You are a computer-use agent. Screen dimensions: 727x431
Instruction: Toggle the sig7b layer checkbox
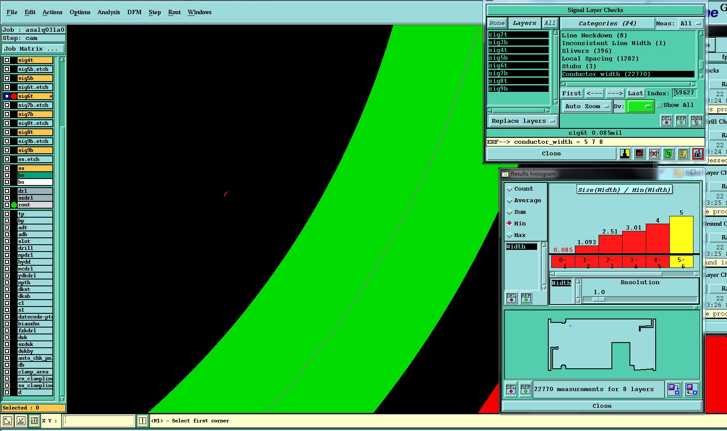coord(7,114)
